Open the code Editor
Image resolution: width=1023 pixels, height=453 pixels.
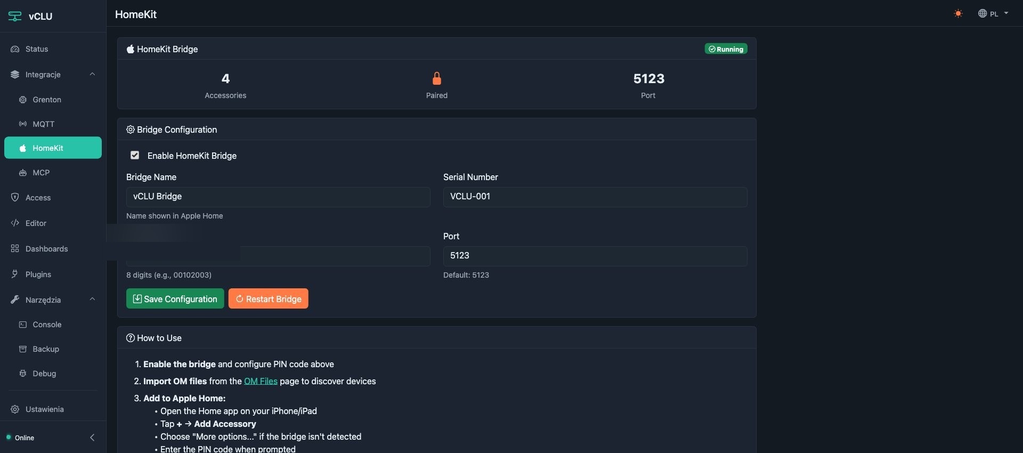point(36,223)
